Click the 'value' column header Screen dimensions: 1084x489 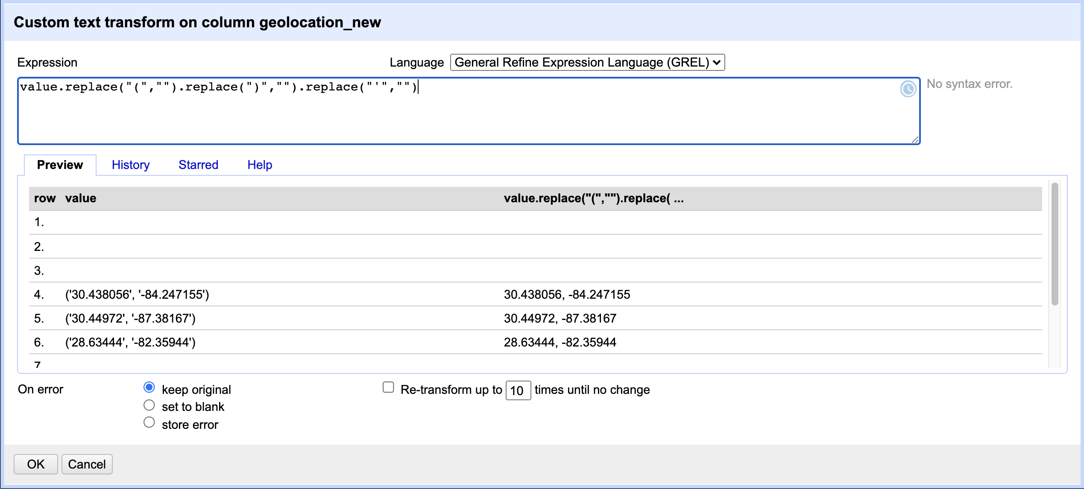click(81, 198)
